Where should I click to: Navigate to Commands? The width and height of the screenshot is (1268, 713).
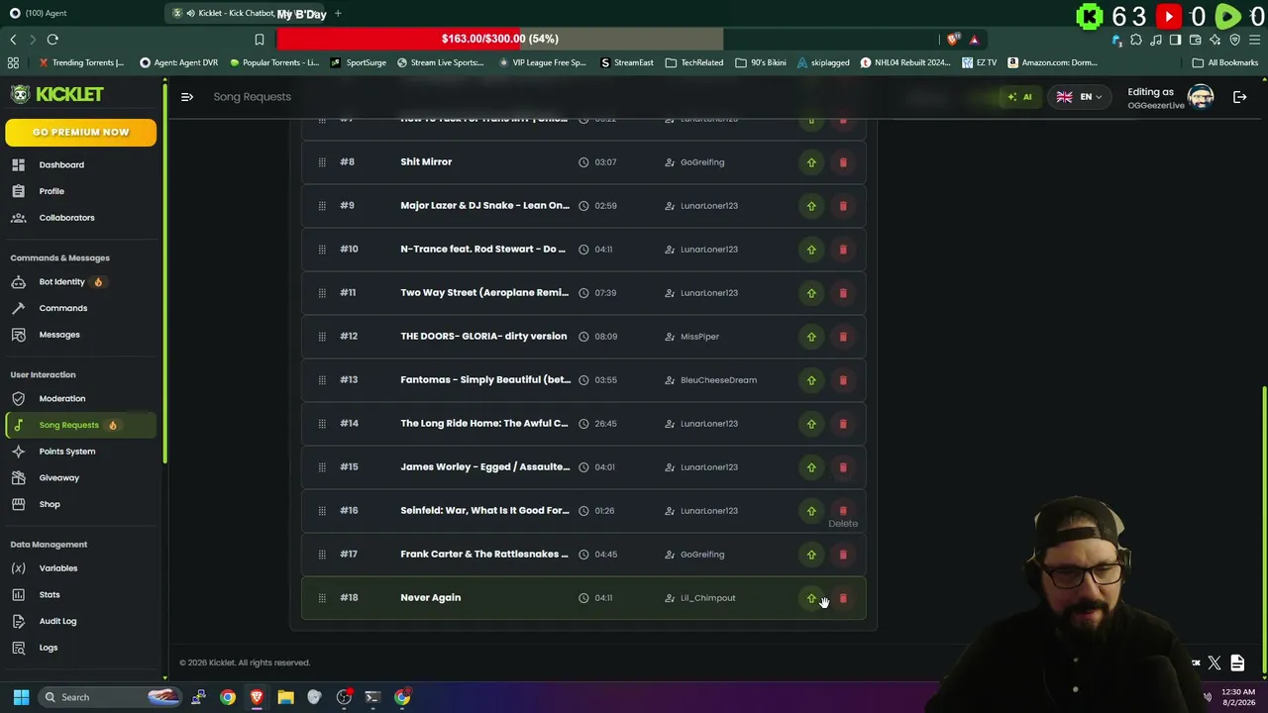click(x=63, y=308)
